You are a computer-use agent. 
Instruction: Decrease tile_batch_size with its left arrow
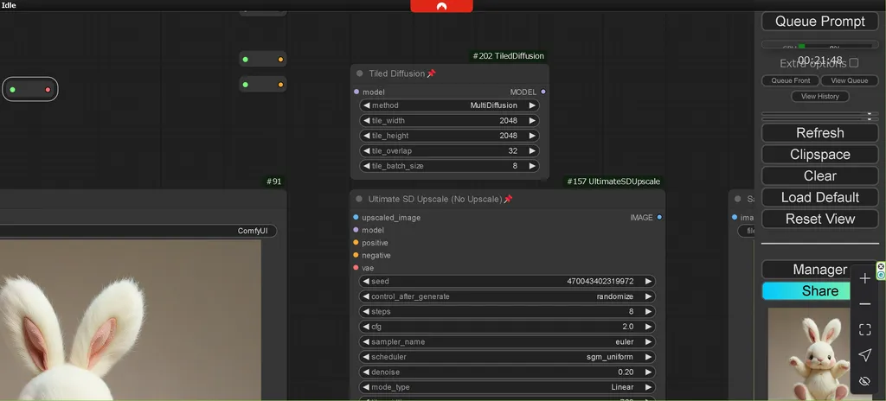click(x=366, y=166)
